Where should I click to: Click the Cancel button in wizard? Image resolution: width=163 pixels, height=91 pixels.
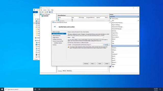pyautogui.click(x=107, y=63)
